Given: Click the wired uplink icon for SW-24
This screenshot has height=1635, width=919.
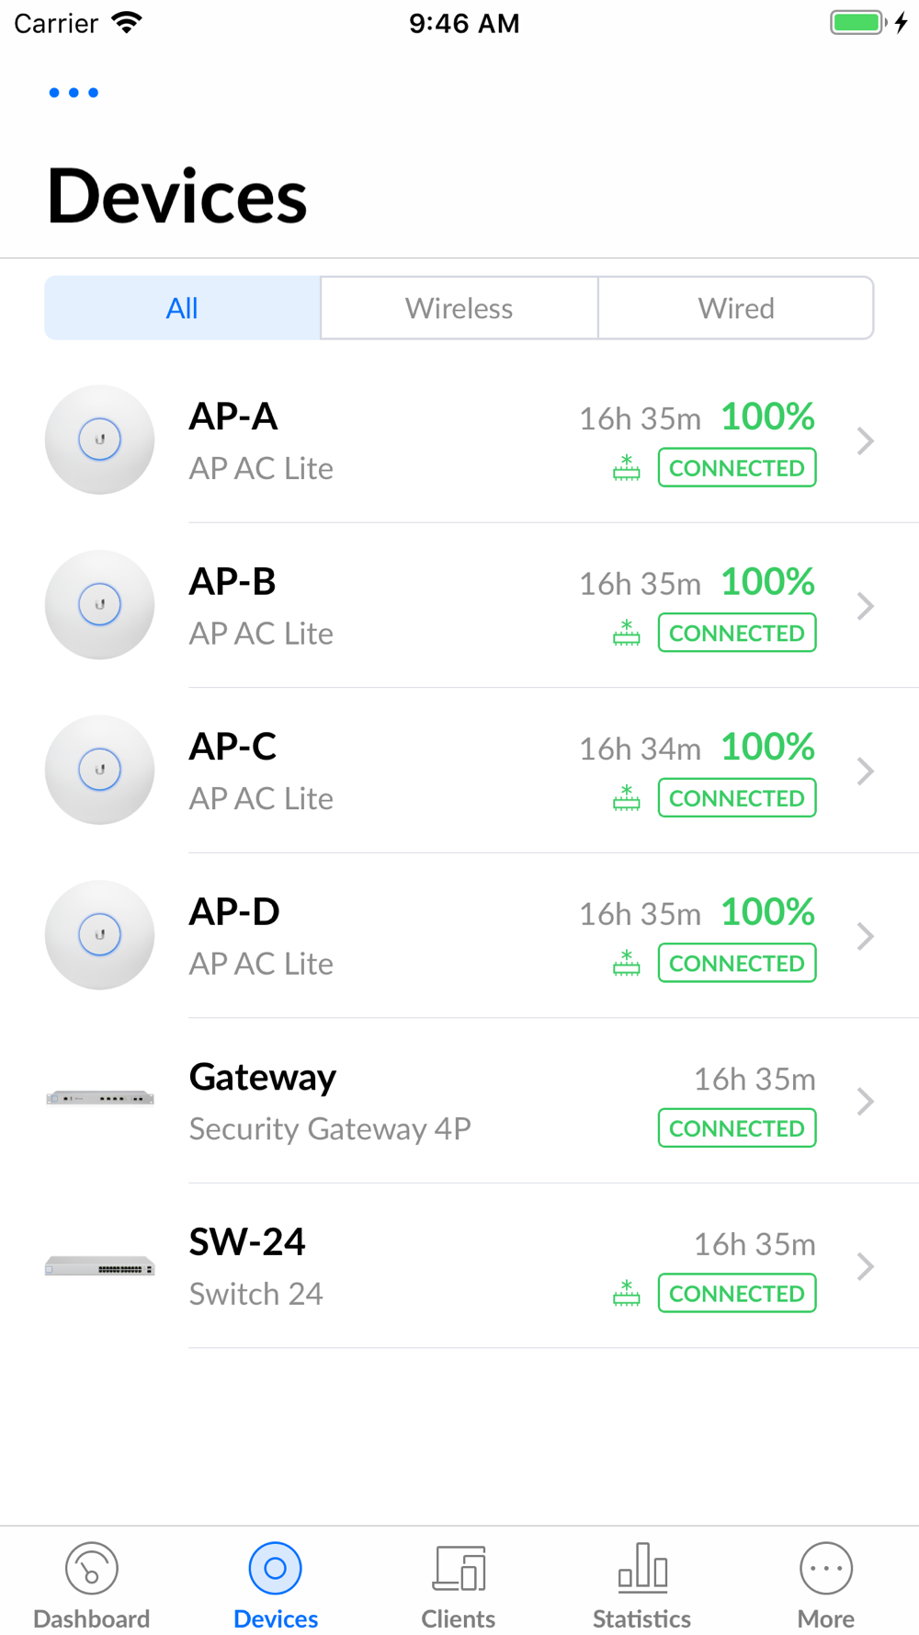Looking at the screenshot, I should [627, 1293].
